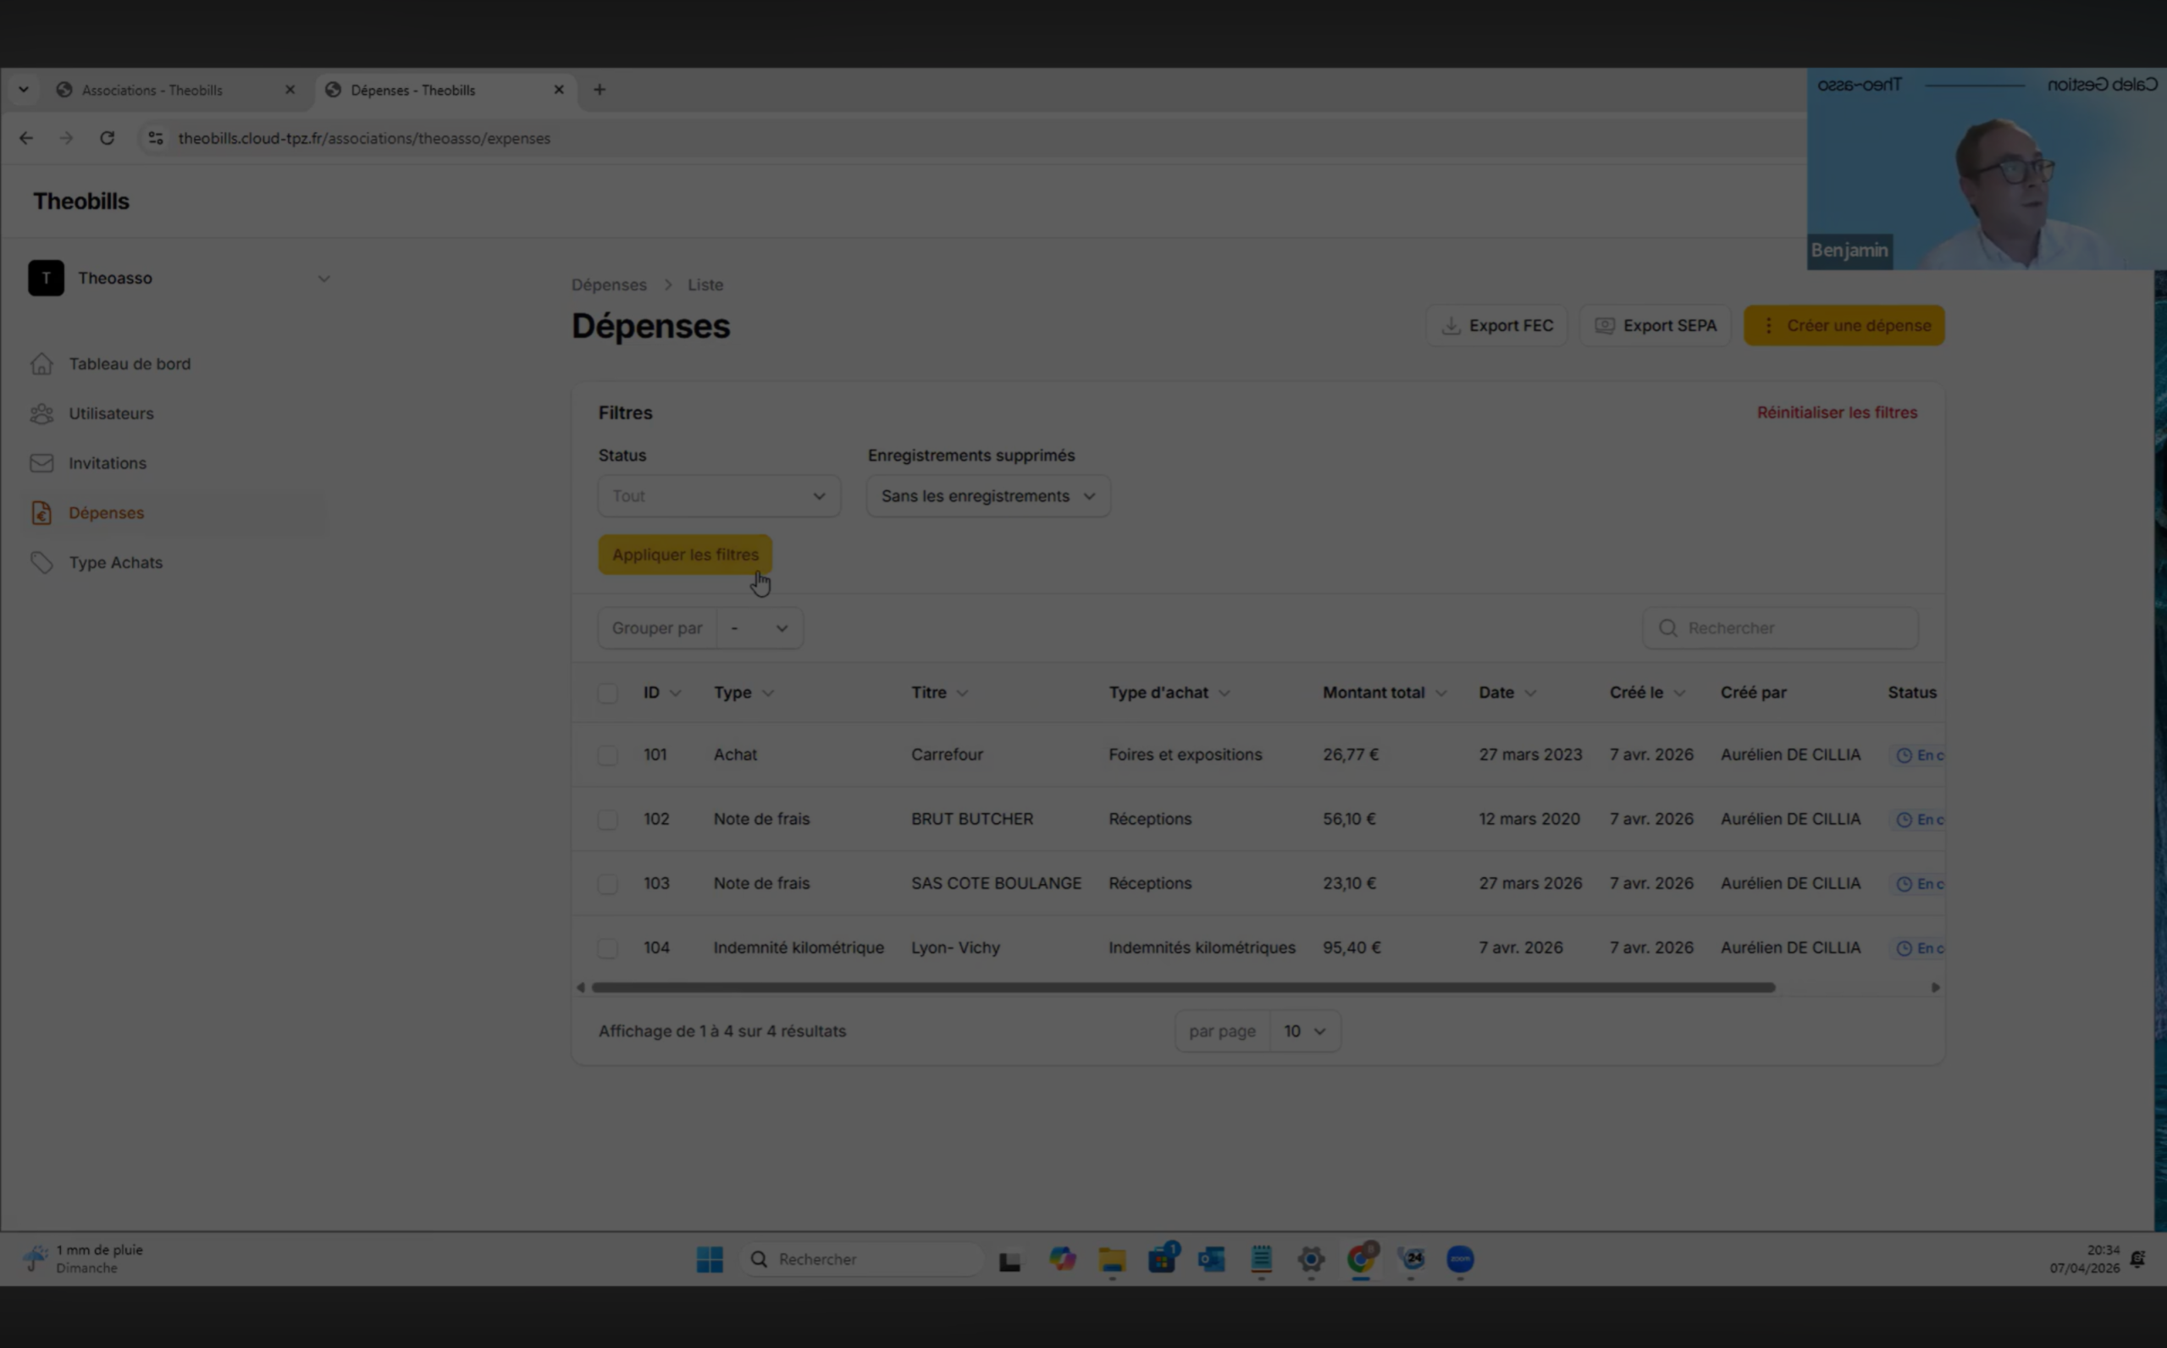
Task: Click the browser back arrow
Action: pyautogui.click(x=26, y=138)
